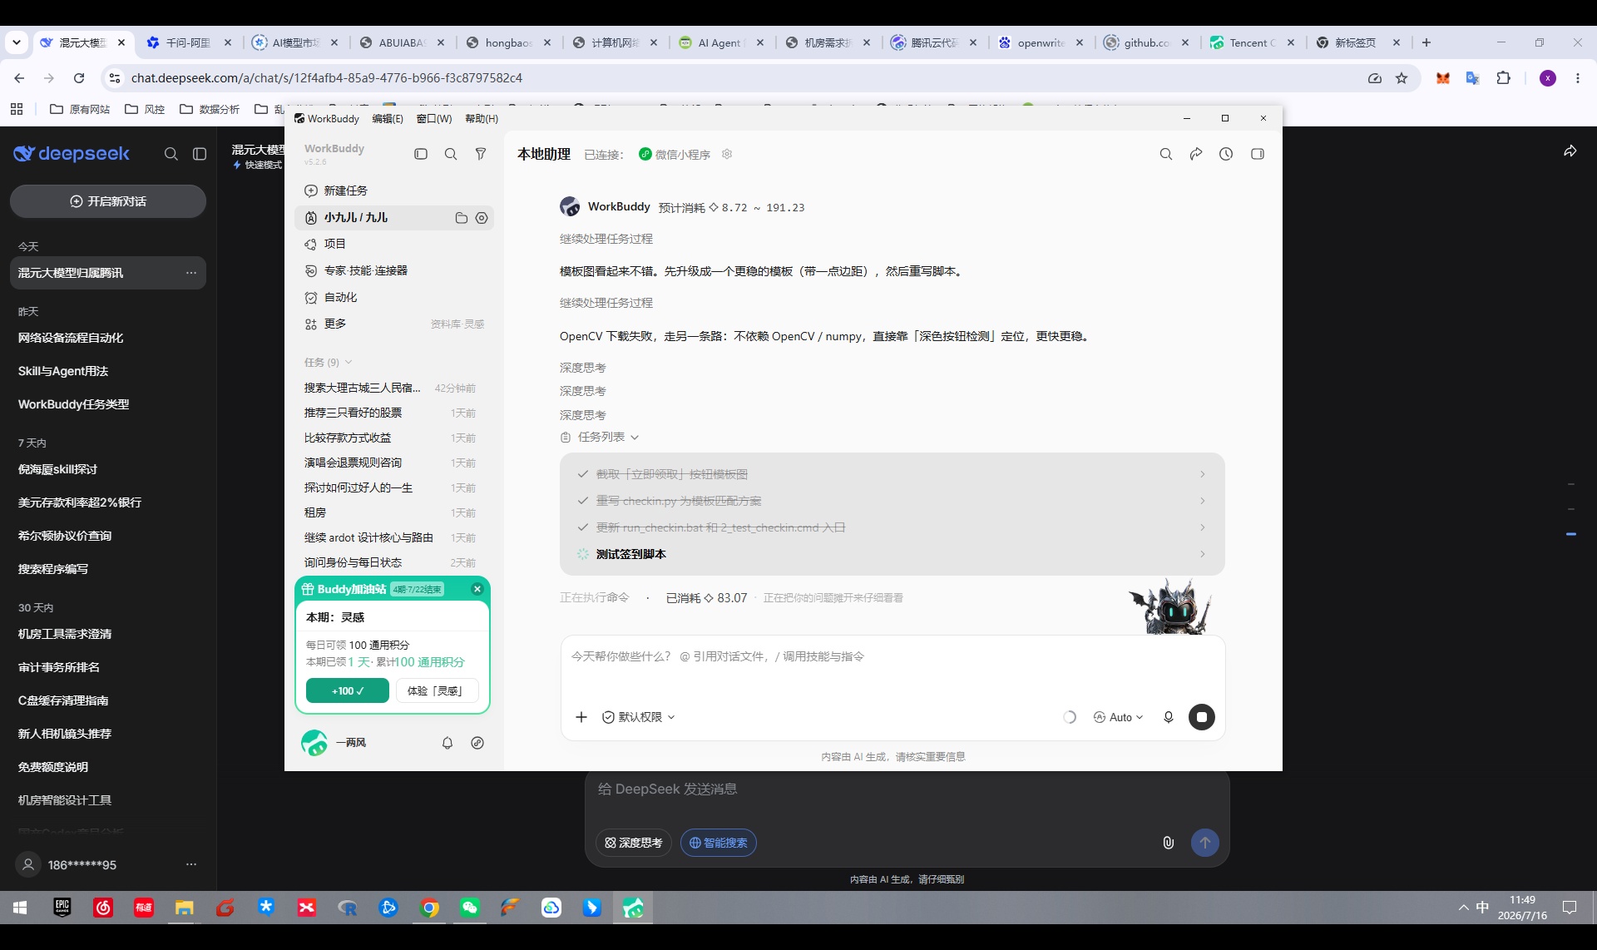Viewport: 1597px width, 950px height.
Task: Activate microphone voice input in WorkBuddy
Action: tap(1169, 717)
